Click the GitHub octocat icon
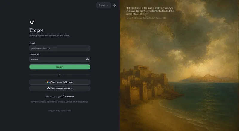Viewport: 239px width, 131px height. tap(48, 89)
